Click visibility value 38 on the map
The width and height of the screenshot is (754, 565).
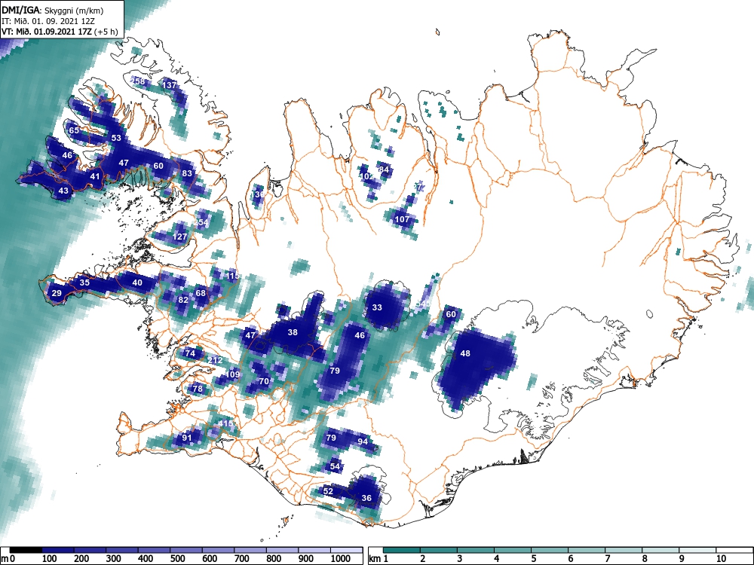pos(293,332)
